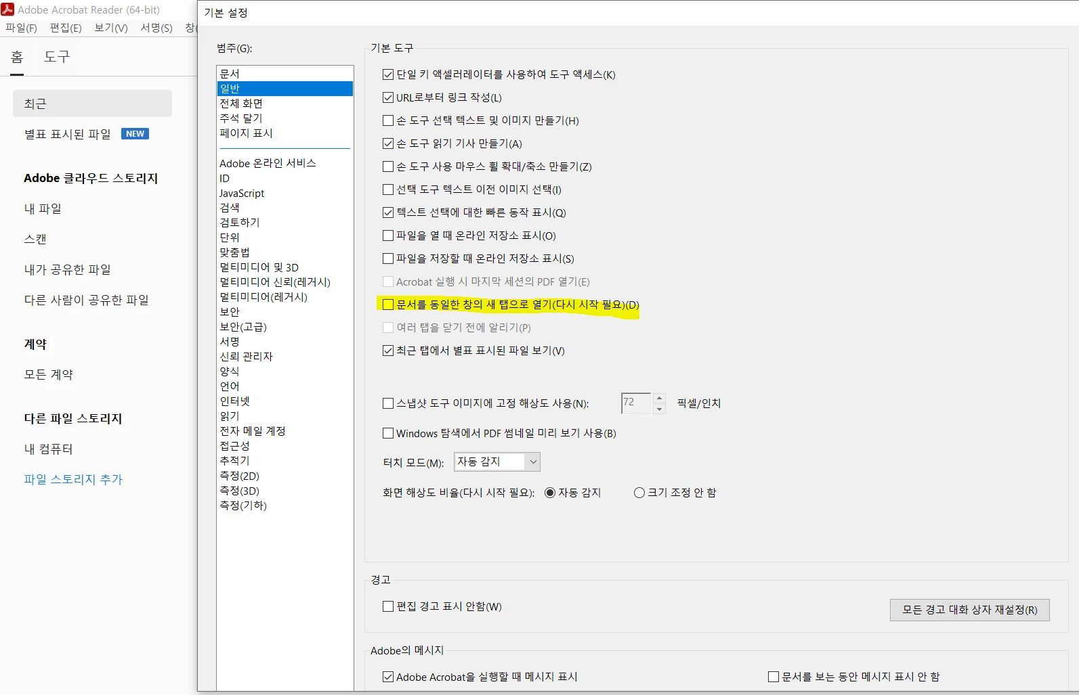The height and width of the screenshot is (695, 1079).
Task: Select the 전자 메일 계정 category
Action: pyautogui.click(x=285, y=431)
